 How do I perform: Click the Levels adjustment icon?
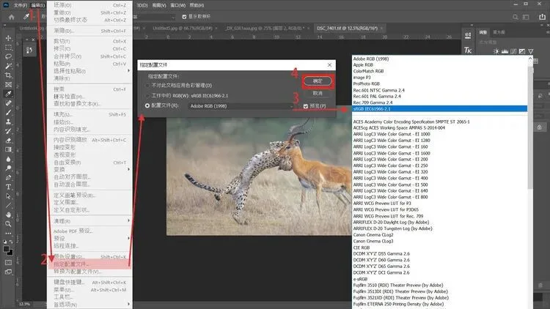pyautogui.click(x=505, y=51)
